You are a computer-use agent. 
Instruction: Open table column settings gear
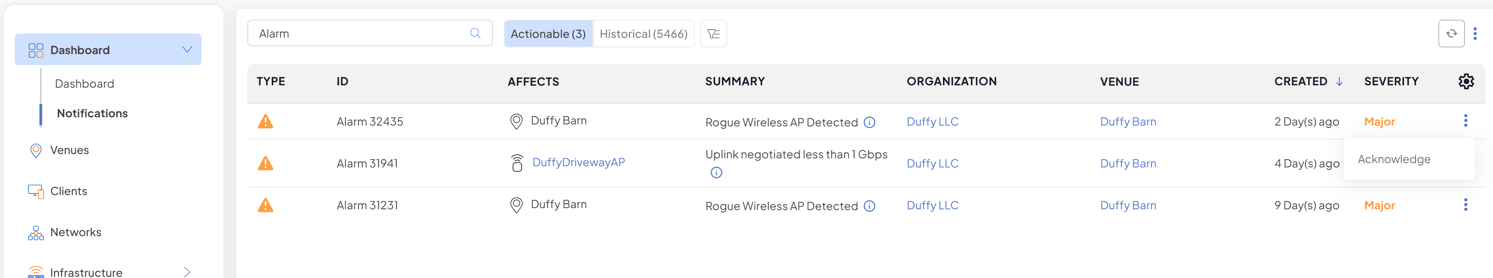tap(1466, 81)
